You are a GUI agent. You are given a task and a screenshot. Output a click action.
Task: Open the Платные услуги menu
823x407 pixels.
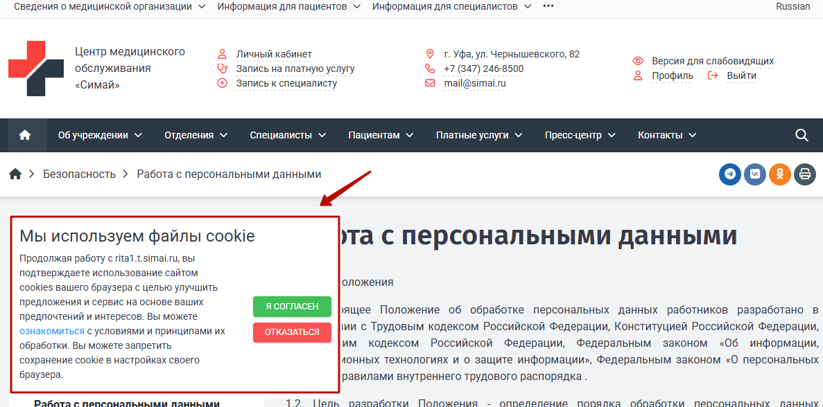tap(479, 135)
